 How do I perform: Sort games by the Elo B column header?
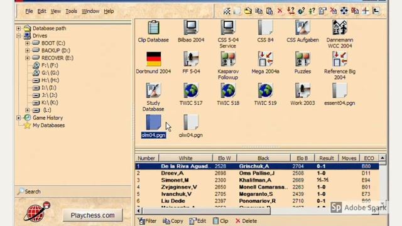click(x=302, y=158)
